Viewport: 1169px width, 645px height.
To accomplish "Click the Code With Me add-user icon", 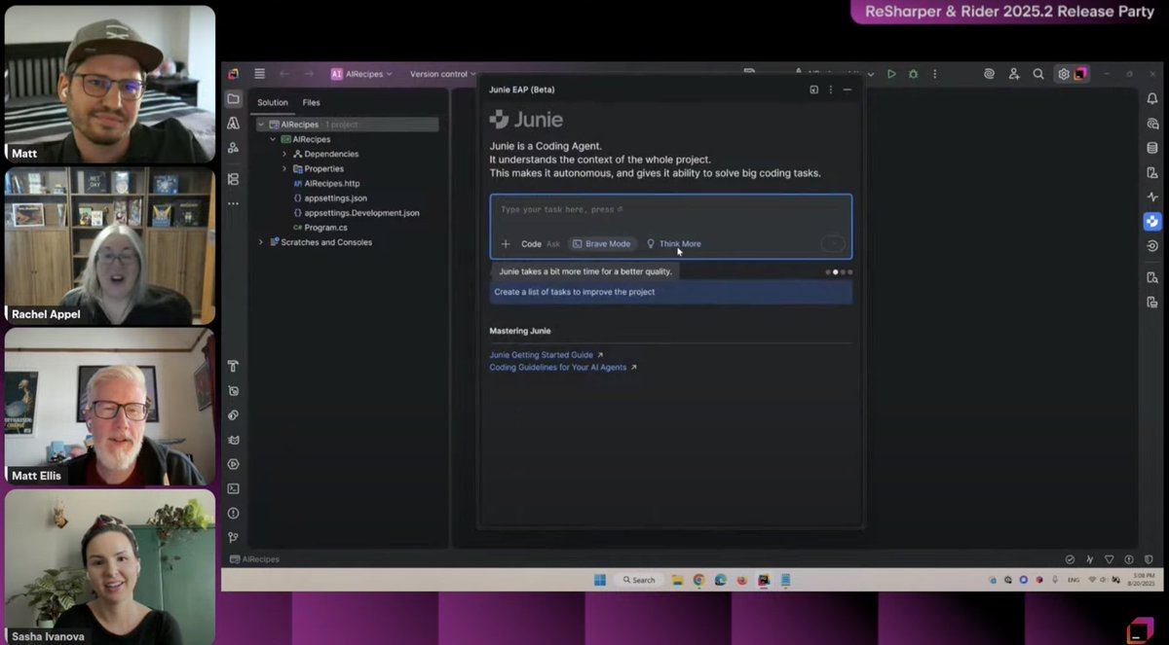I will [x=1014, y=74].
